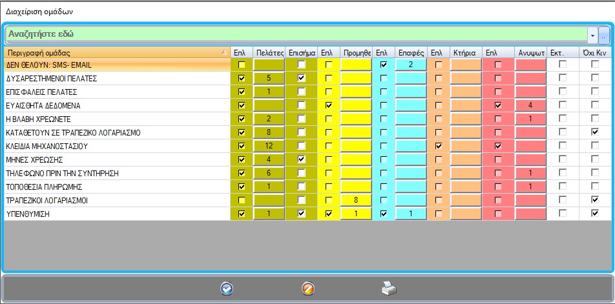Uncheck 'Επίσημα' checkbox for ΔΥΣΑΡΕΣΤΗΜΕΝΟΙ ΠΕΛΑΤΕΣ

(301, 78)
